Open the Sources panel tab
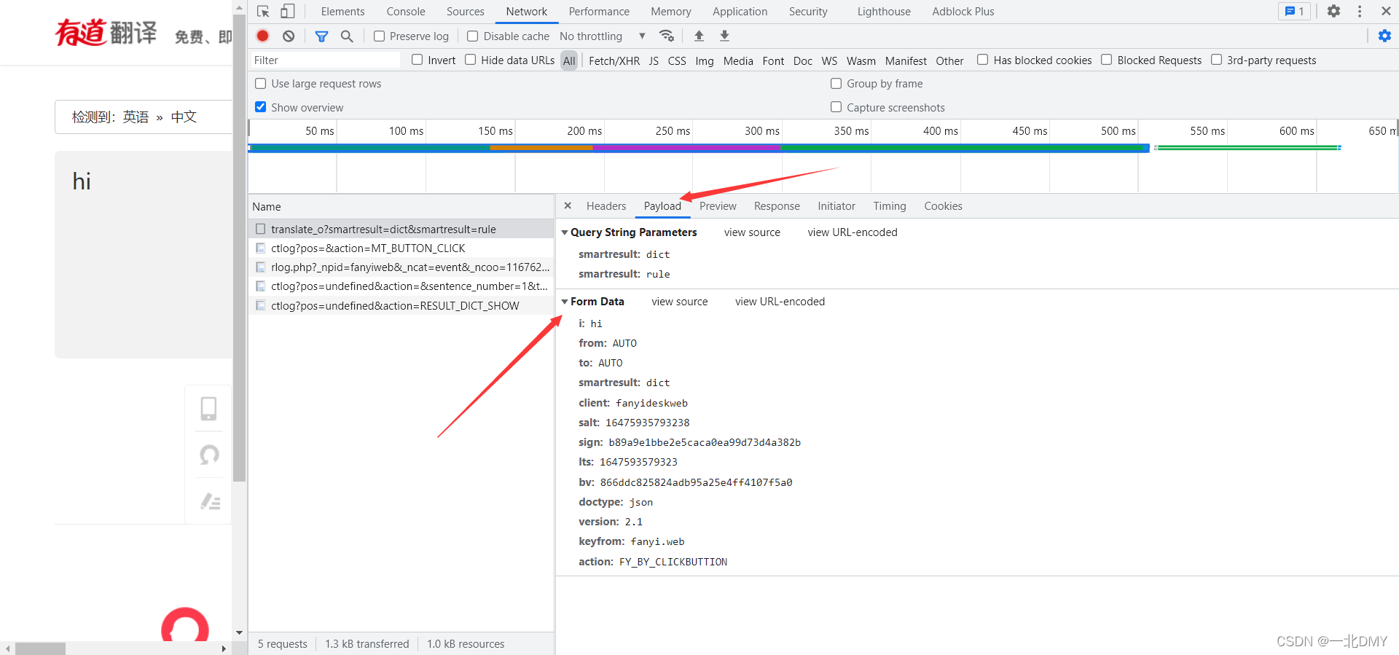Image resolution: width=1399 pixels, height=655 pixels. click(466, 12)
